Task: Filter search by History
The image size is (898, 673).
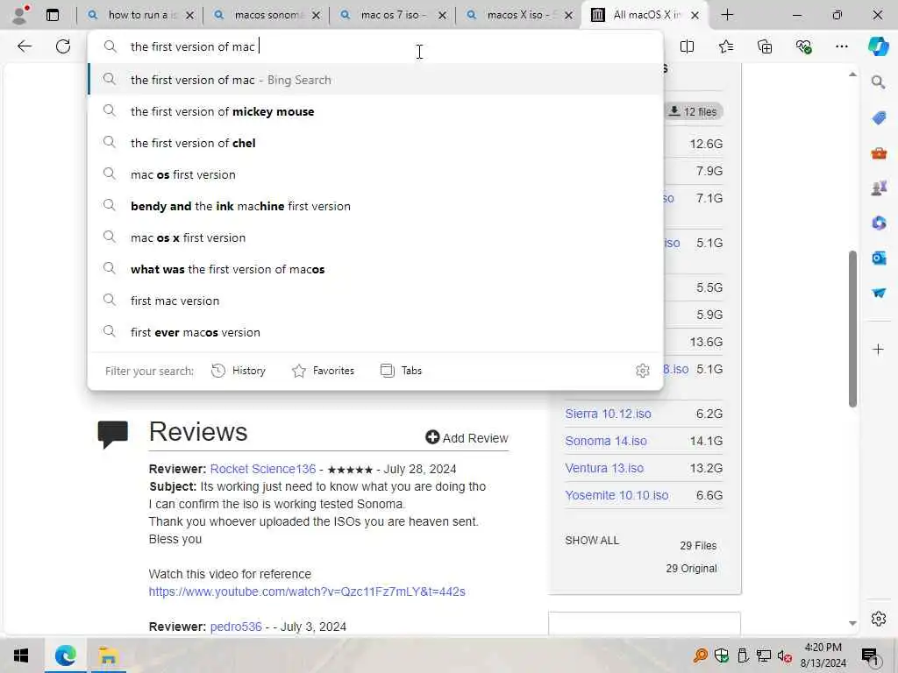Action: [x=239, y=371]
